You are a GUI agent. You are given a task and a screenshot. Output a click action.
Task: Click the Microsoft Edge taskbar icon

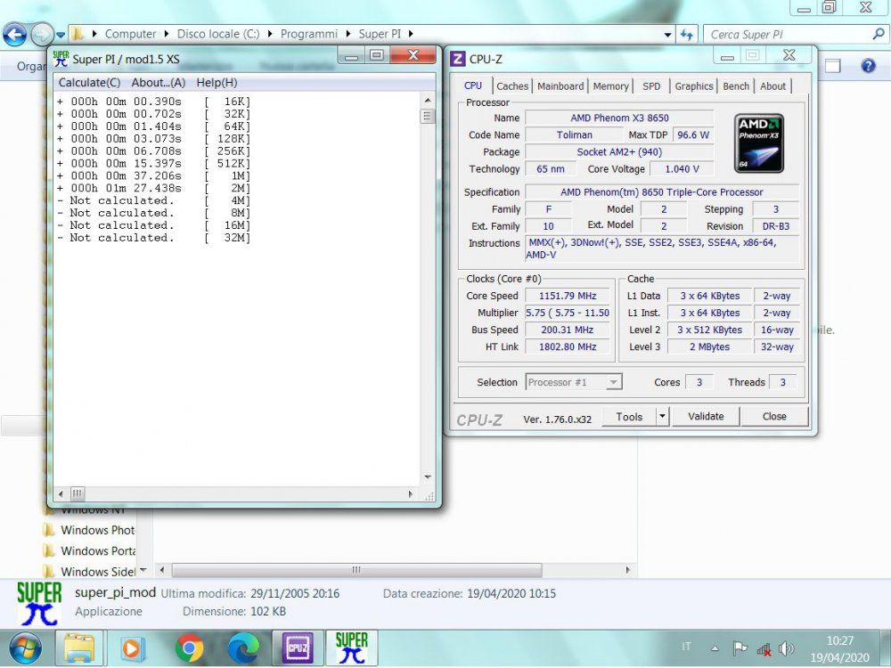click(x=242, y=648)
